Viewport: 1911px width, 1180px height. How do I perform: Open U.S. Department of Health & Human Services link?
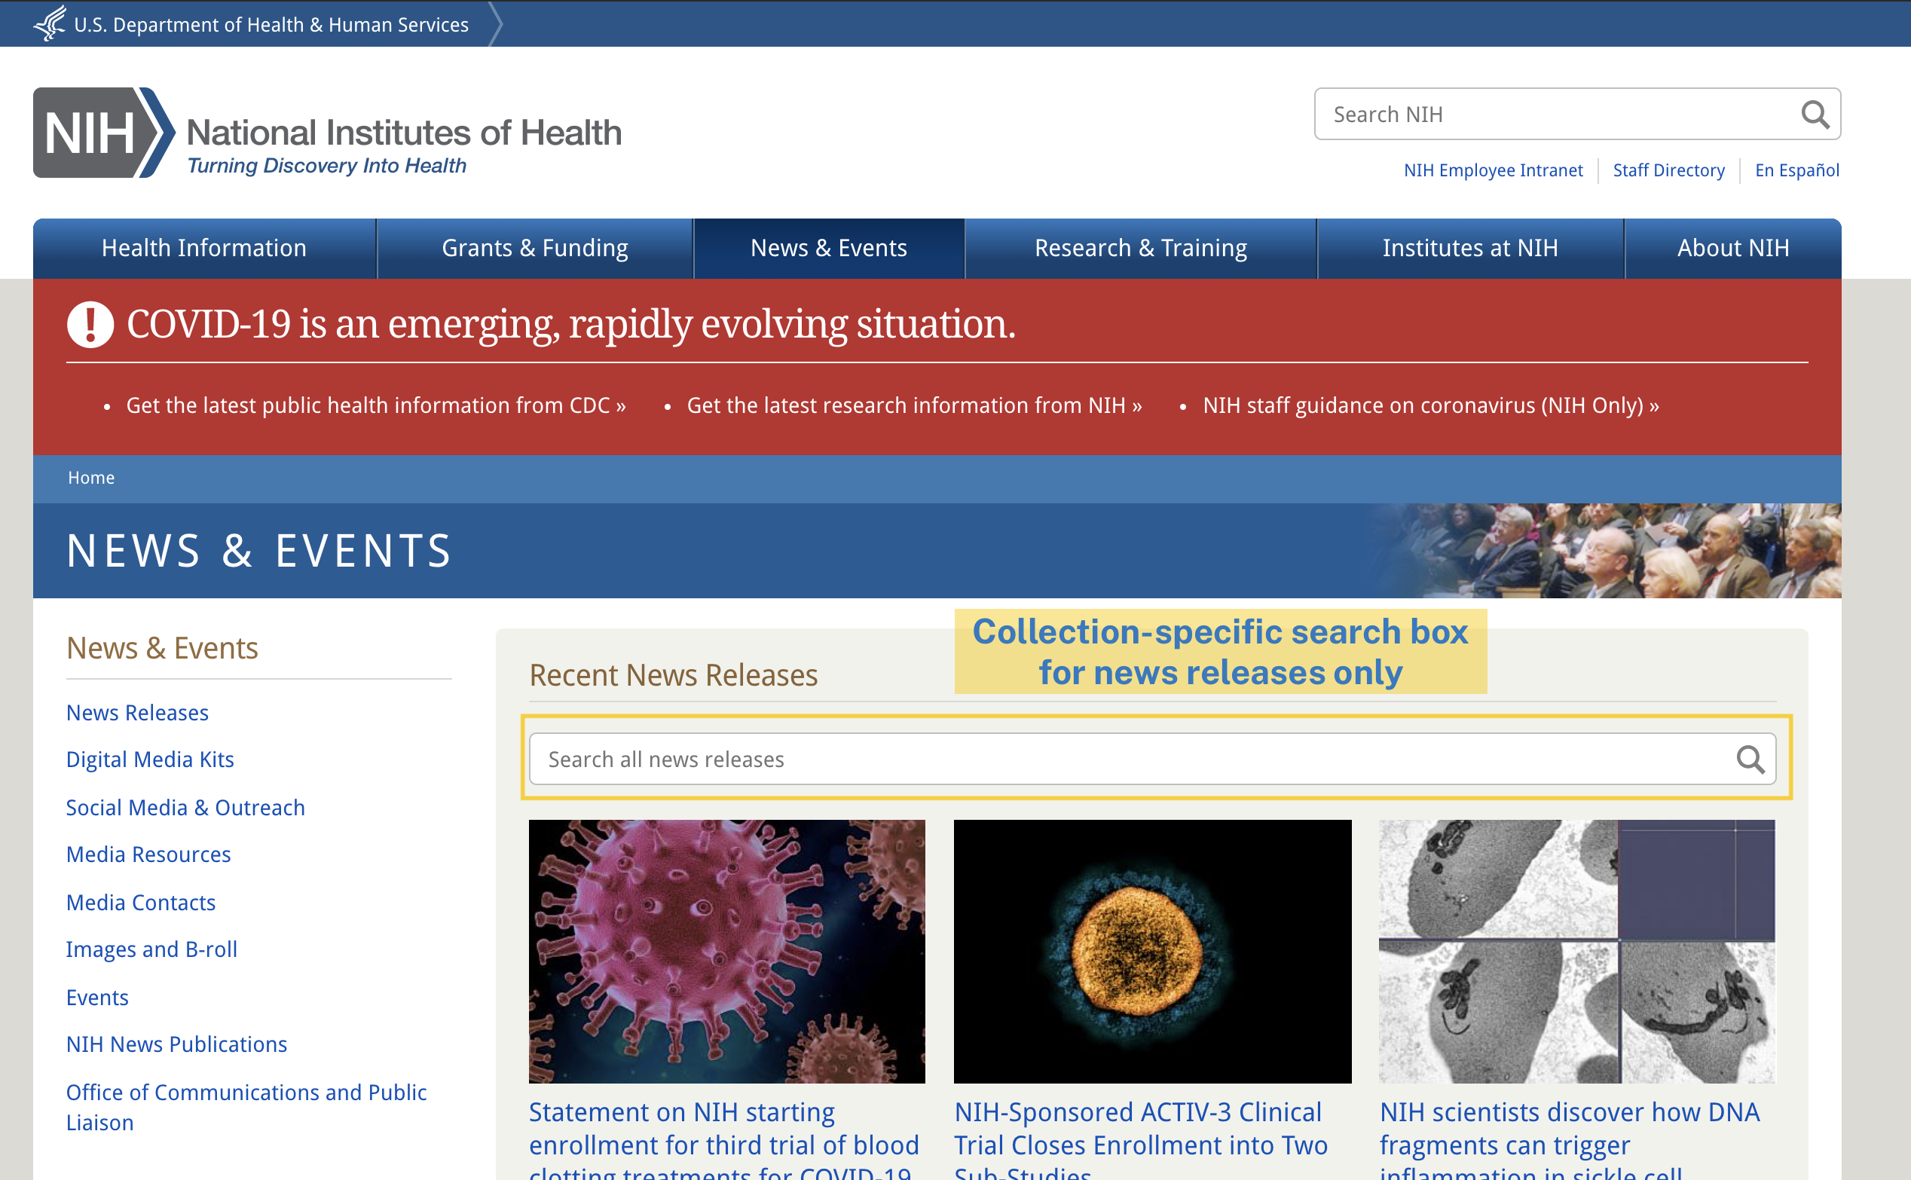(x=271, y=25)
